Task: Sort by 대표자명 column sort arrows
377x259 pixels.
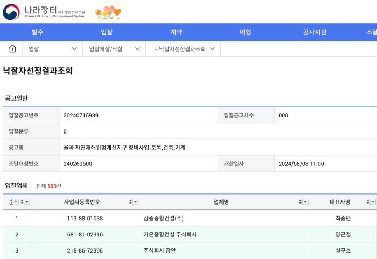Action: [367, 202]
